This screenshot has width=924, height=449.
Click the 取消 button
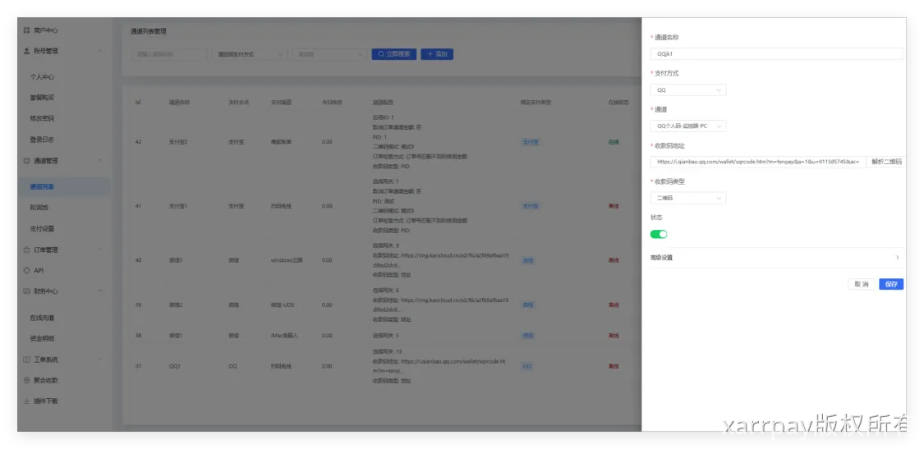click(861, 284)
